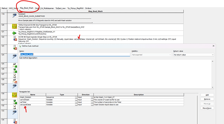This screenshot has height=124, width=224.
Task: Click 'The volume of wash buffer to use' cell
Action: [139, 100]
